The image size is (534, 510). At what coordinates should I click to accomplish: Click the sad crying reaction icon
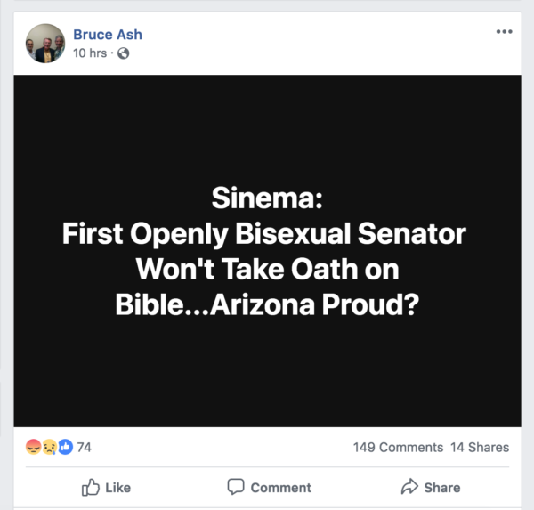(49, 447)
